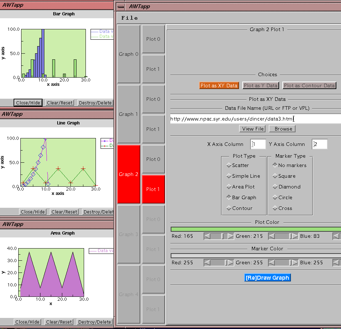Click the Plot Color Red slider thumb

[x=222, y=236]
